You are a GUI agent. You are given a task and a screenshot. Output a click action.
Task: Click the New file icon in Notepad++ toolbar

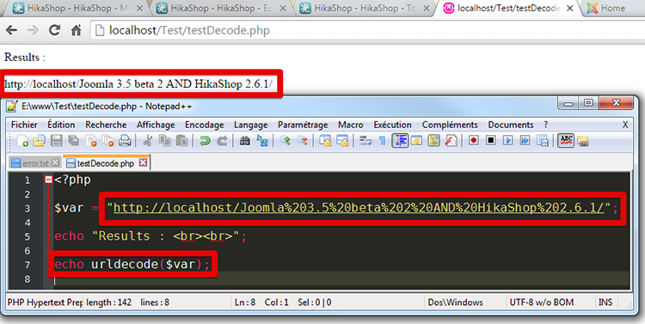click(x=22, y=141)
